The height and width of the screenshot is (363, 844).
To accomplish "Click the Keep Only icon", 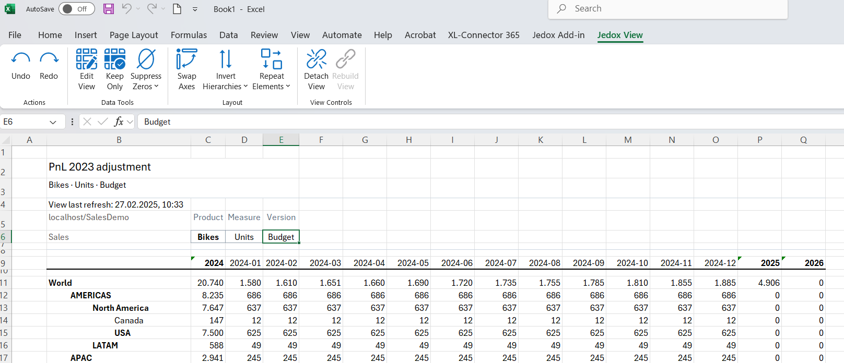I will coord(114,59).
